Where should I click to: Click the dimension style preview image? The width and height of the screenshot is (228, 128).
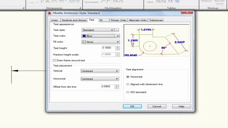pos(156,41)
